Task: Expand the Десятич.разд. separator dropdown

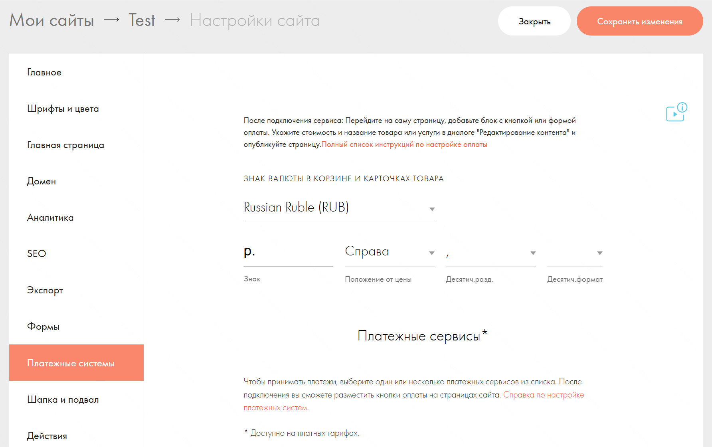Action: 491,253
